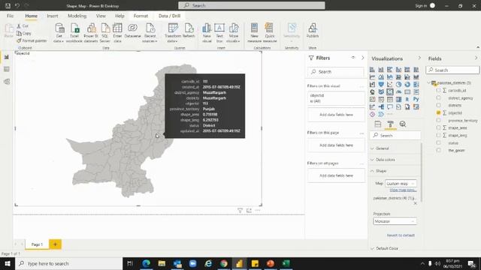Expand the Data colors formatting section
This screenshot has height=270, width=481.
395,160
